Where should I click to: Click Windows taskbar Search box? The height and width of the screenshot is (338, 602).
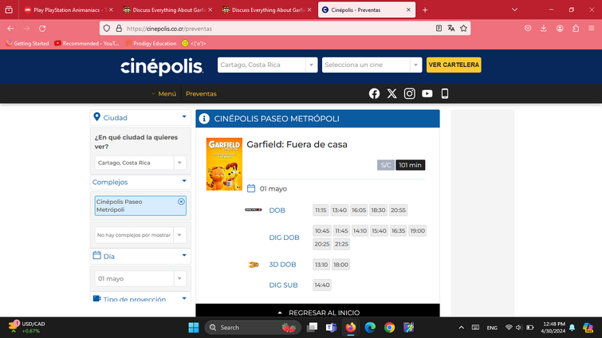point(252,328)
